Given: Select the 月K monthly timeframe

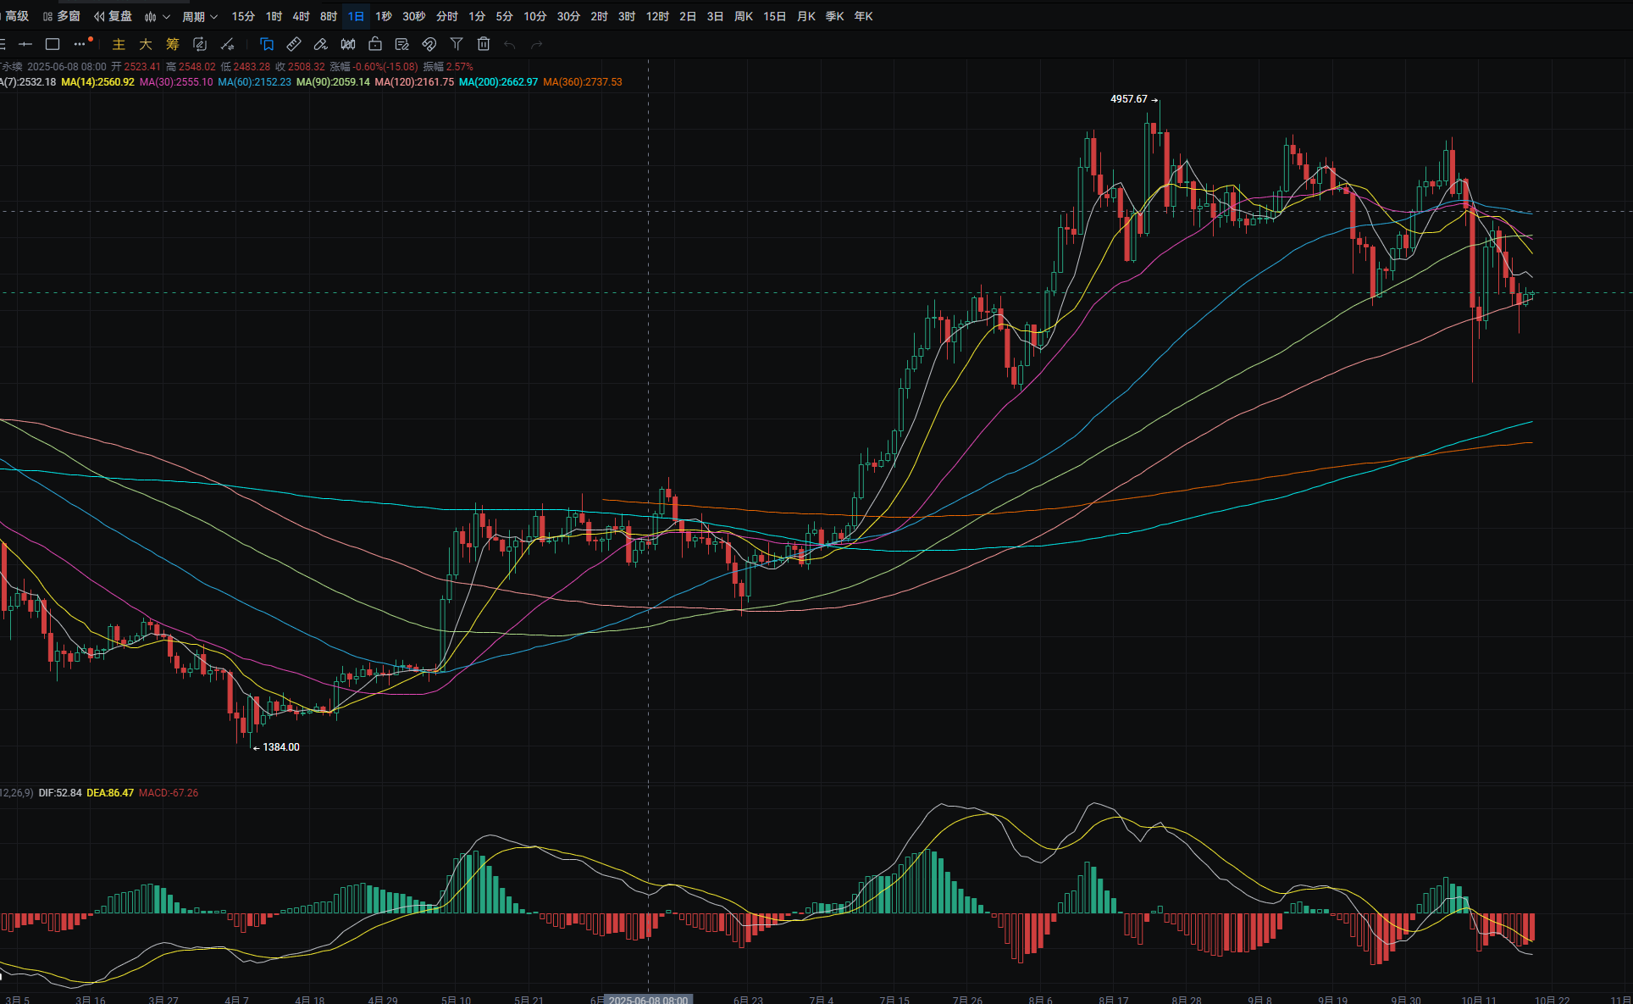Looking at the screenshot, I should tap(805, 16).
